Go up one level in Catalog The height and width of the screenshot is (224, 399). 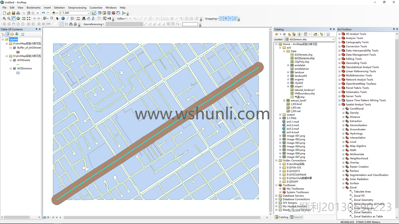point(289,34)
